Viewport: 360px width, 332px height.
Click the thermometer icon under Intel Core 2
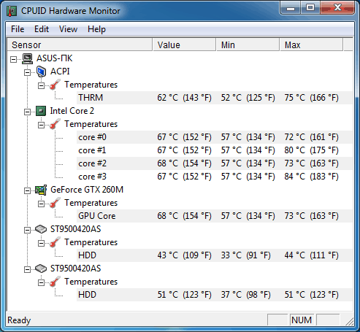(x=55, y=124)
